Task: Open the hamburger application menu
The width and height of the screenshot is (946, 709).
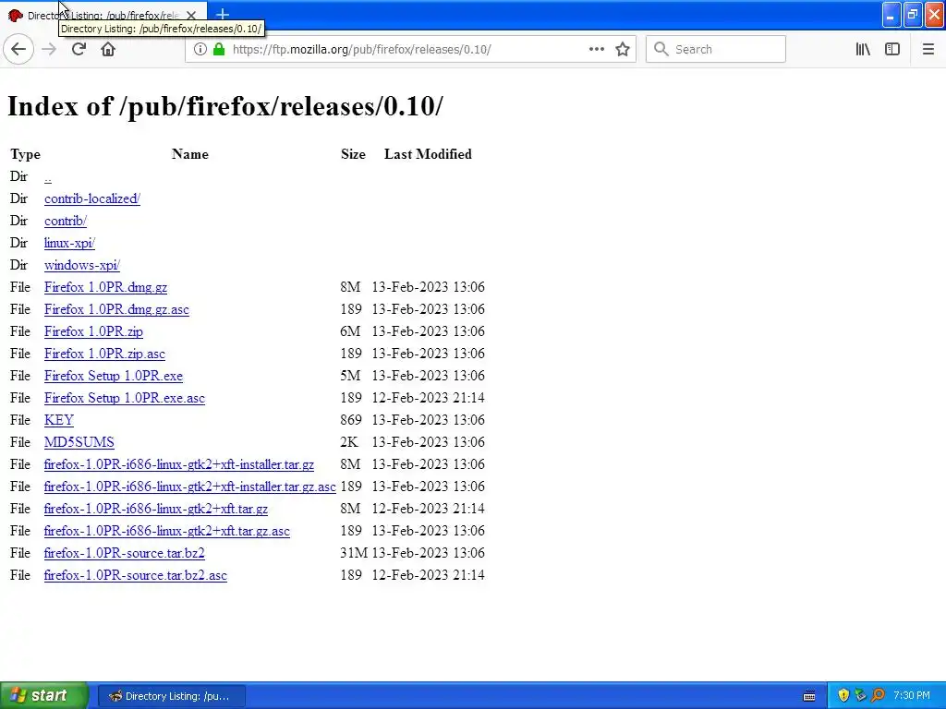Action: pyautogui.click(x=928, y=49)
